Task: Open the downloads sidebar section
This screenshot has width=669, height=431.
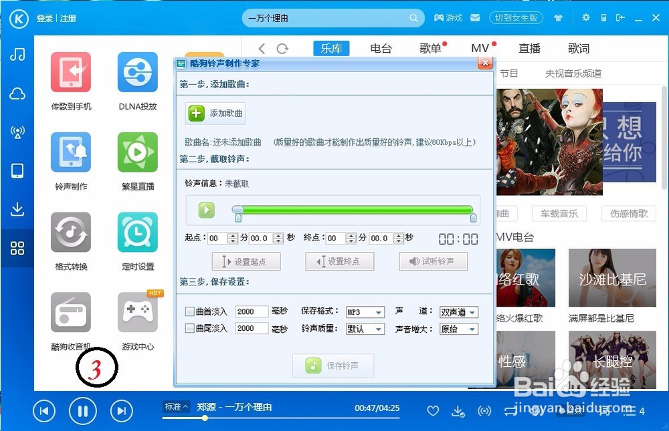Action: pyautogui.click(x=17, y=209)
